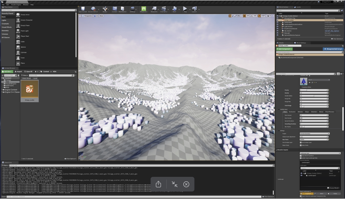Select the Empty Actor icon in Place Actors
Viewport: 345px width, 199px height.
(x=18, y=15)
